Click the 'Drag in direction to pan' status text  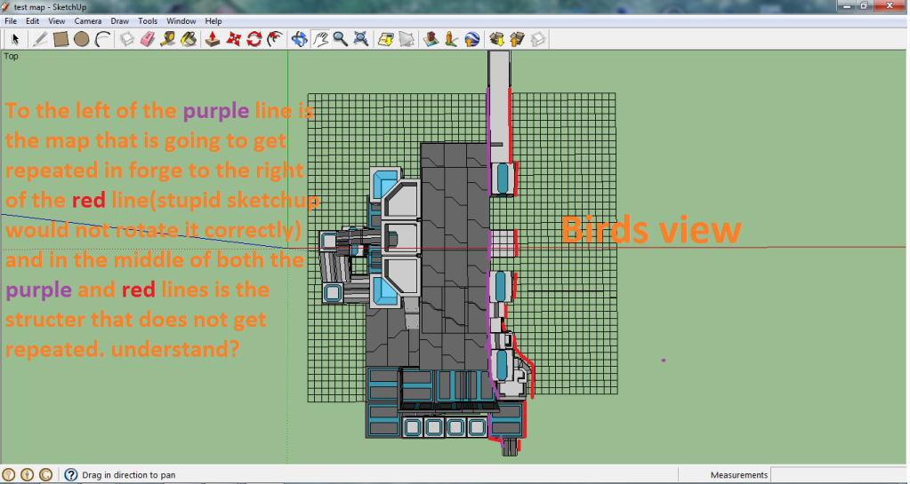[129, 475]
